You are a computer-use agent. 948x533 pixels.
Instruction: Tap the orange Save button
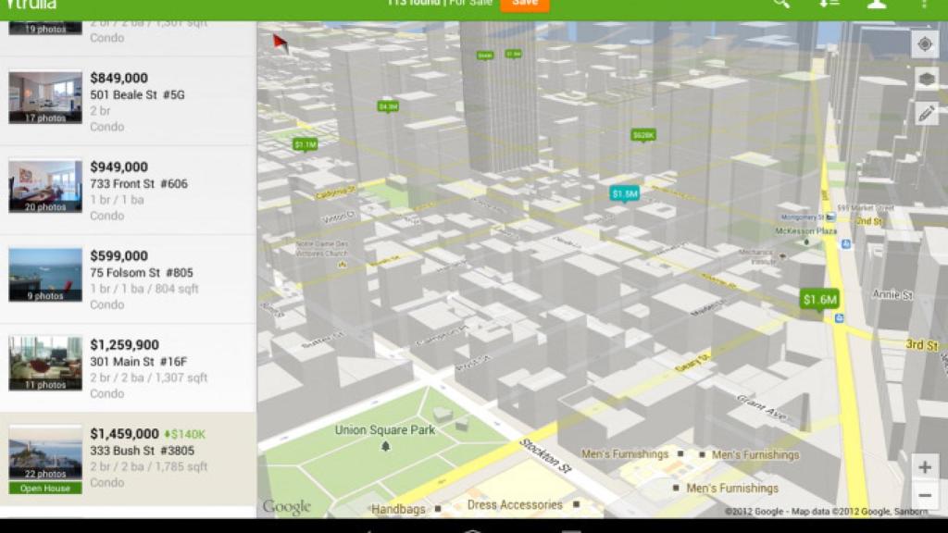tap(524, 4)
